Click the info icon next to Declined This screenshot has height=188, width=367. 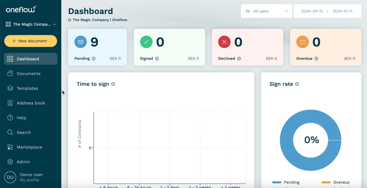click(x=239, y=59)
